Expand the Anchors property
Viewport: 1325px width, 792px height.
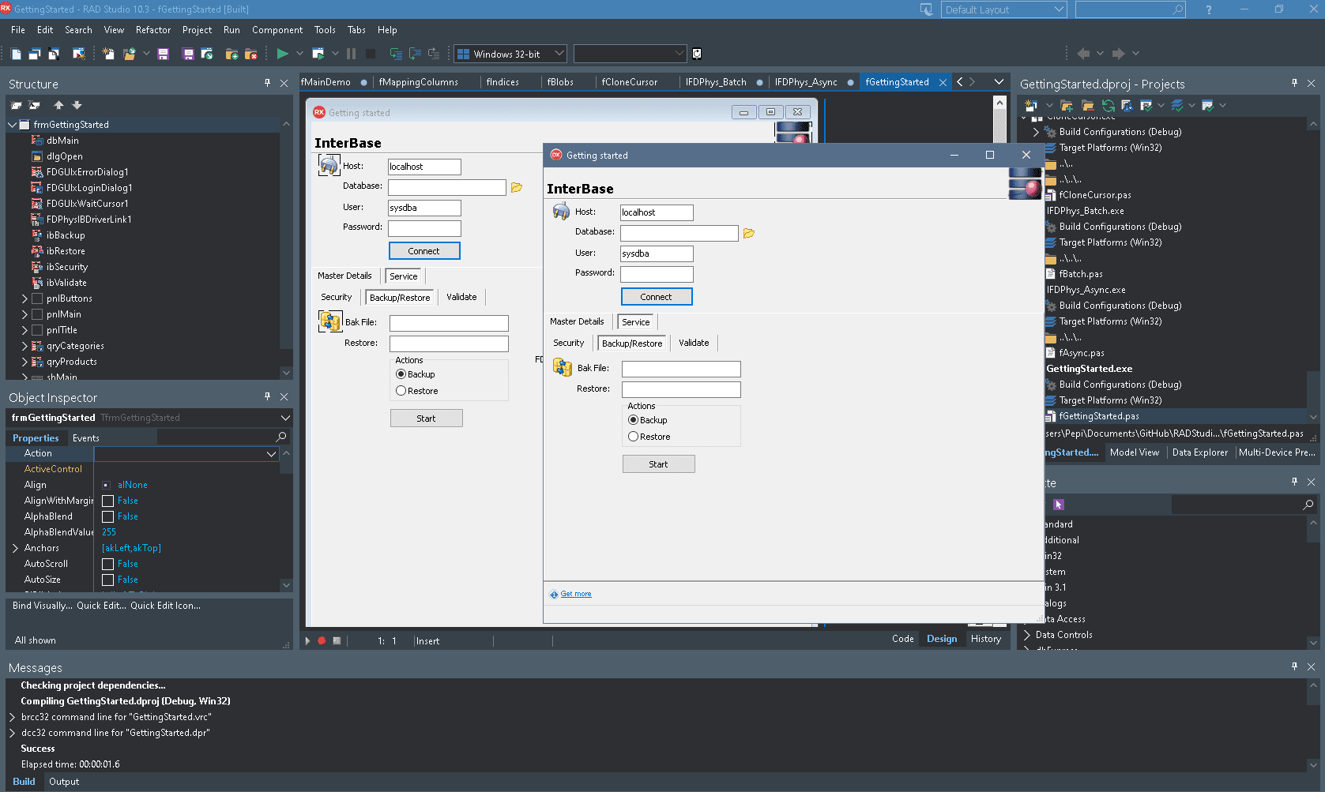pyautogui.click(x=15, y=548)
